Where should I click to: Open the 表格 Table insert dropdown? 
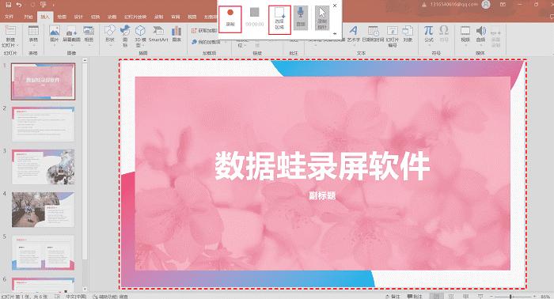[33, 36]
